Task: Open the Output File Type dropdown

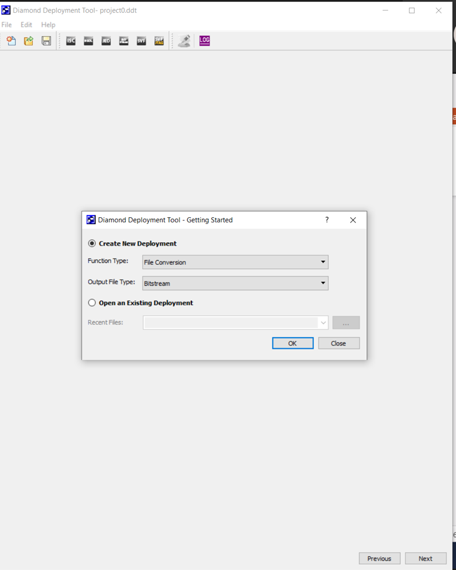Action: pyautogui.click(x=235, y=283)
